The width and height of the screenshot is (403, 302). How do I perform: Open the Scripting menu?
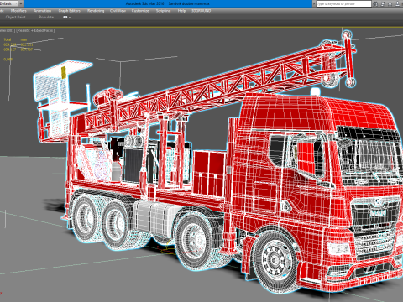point(163,11)
